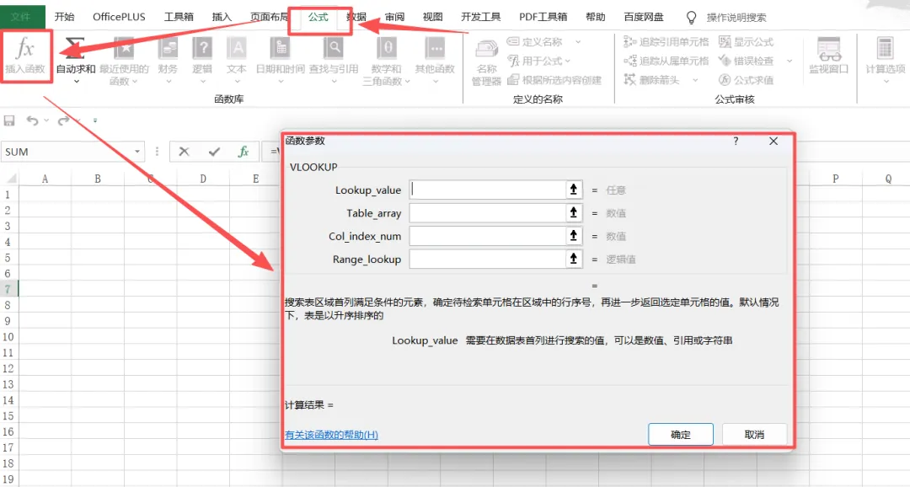Click Trace Dependents (追踪从属单元格)
This screenshot has width=910, height=487.
pyautogui.click(x=666, y=61)
